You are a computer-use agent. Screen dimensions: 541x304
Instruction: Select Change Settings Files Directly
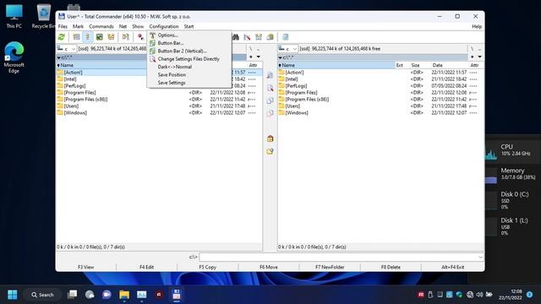189,59
